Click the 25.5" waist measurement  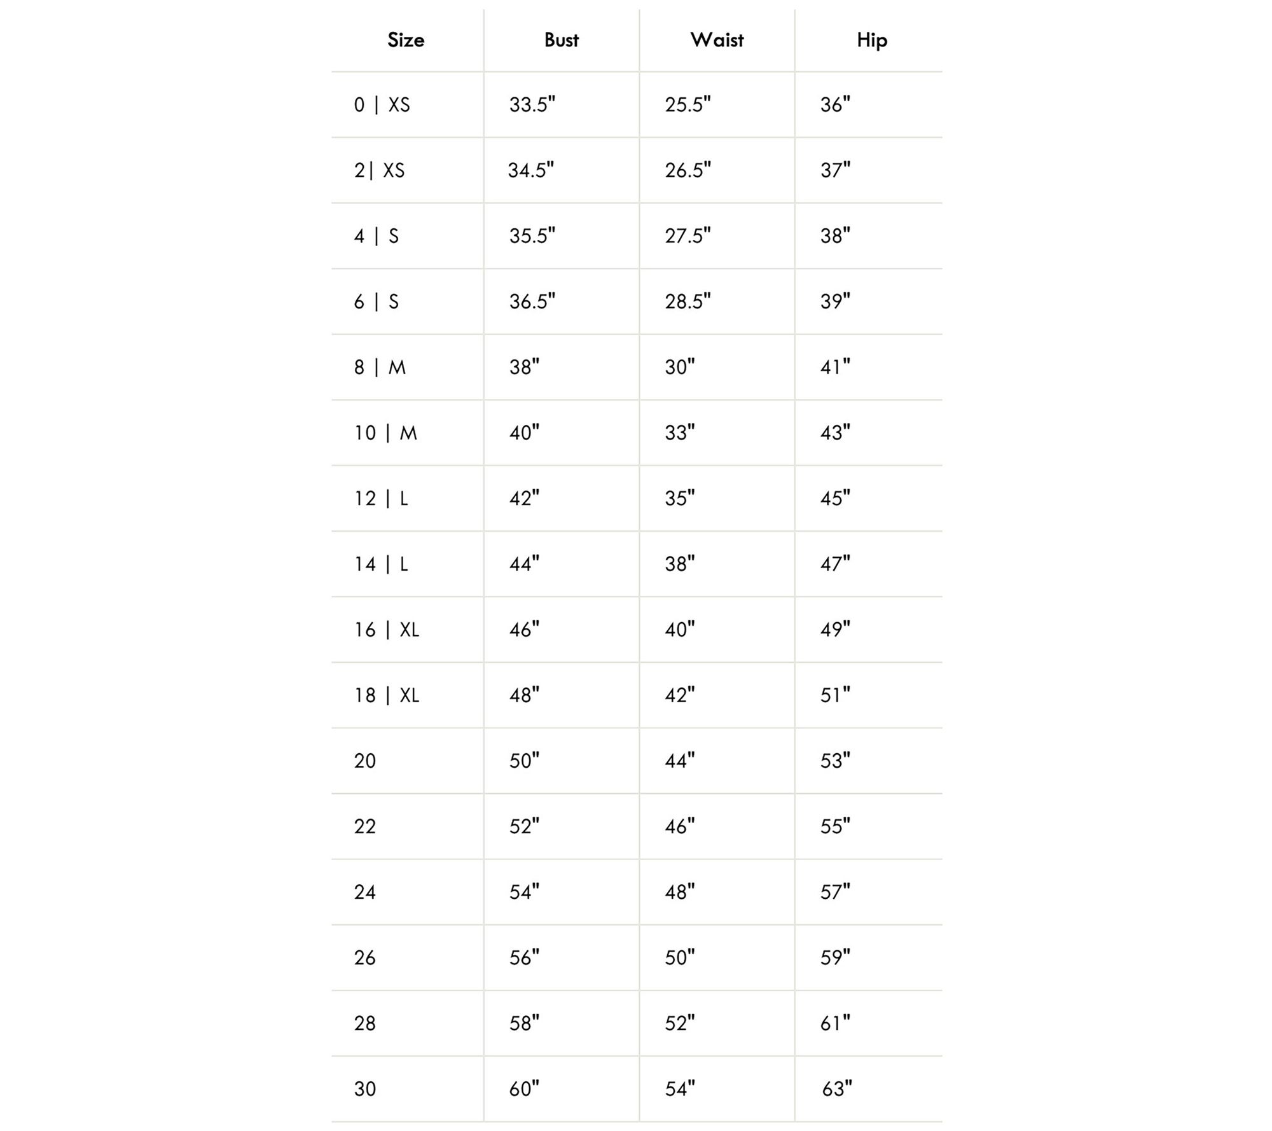point(688,105)
